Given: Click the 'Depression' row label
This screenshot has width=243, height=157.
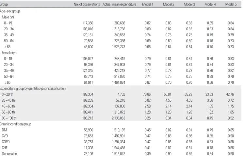Looking at the screenshot, I should tap(9, 154).
